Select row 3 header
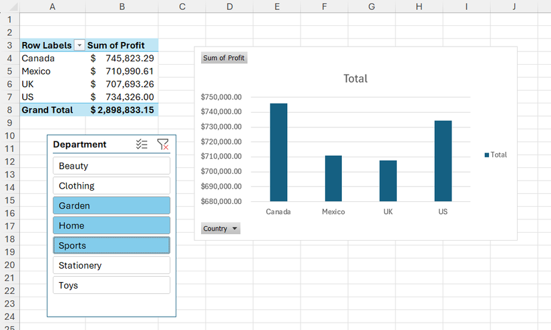This screenshot has height=330, width=551. tap(9, 45)
